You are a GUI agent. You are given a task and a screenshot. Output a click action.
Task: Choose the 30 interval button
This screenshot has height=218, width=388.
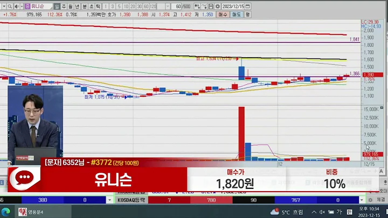click(x=140, y=6)
